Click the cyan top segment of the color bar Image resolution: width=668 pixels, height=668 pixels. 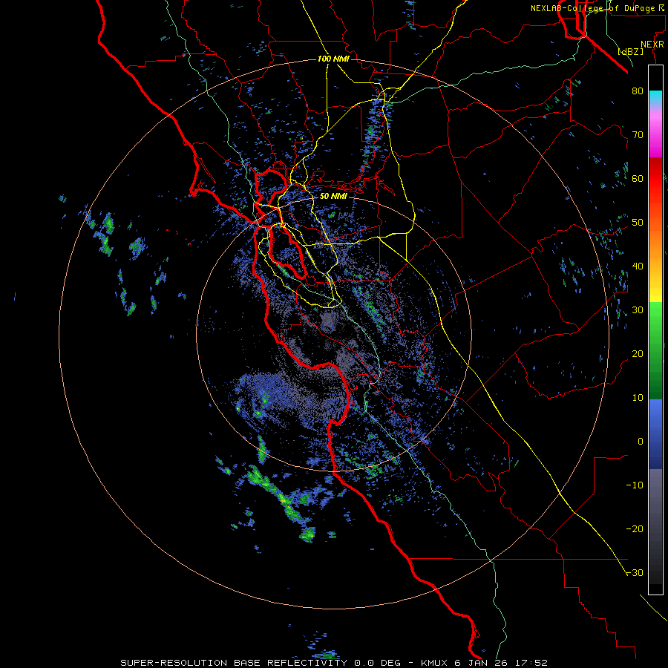click(655, 97)
